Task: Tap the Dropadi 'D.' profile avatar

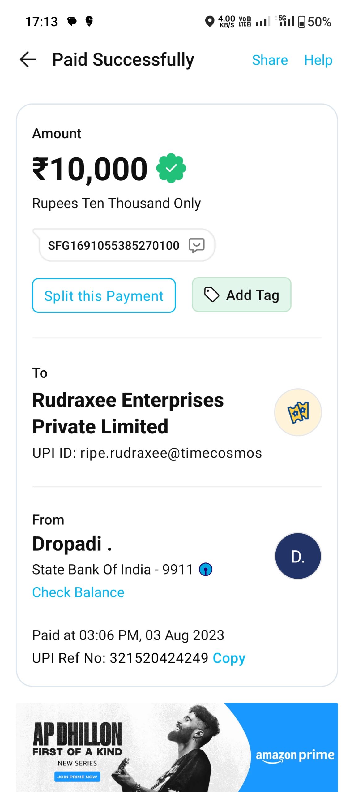Action: pos(298,556)
